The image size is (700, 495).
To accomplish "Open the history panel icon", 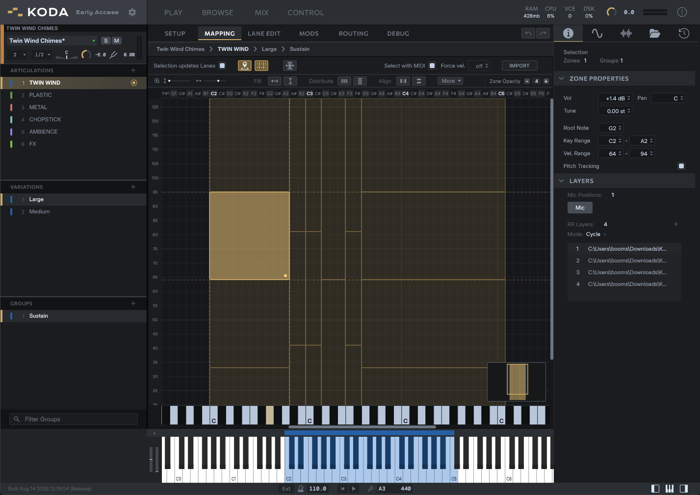I will coord(684,33).
